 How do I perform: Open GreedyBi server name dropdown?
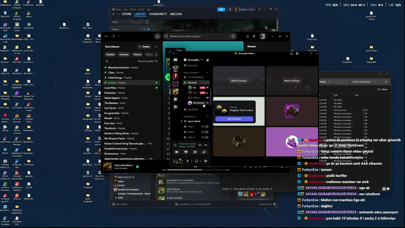tap(194, 60)
